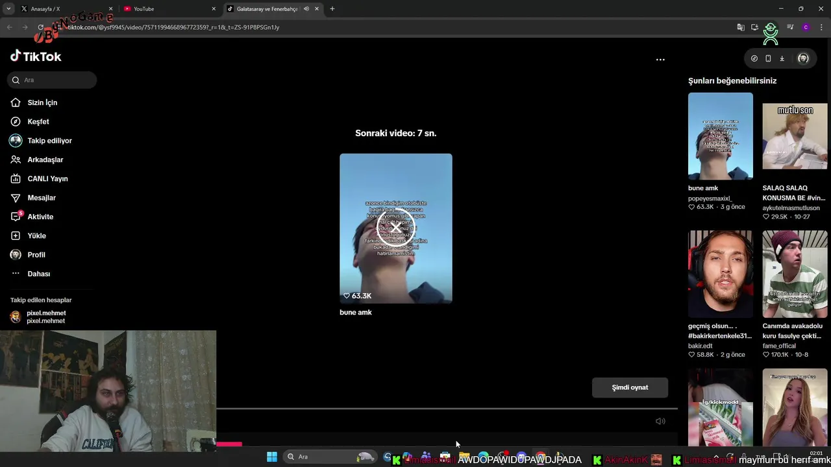This screenshot has height=467, width=831.
Task: Expand the tab search dropdown arrow
Action: pos(8,9)
